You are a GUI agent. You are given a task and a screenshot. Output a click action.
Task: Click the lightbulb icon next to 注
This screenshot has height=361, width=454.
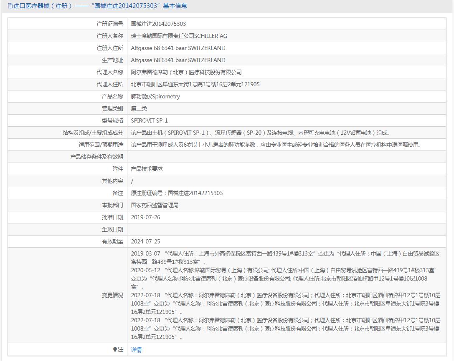115,349
